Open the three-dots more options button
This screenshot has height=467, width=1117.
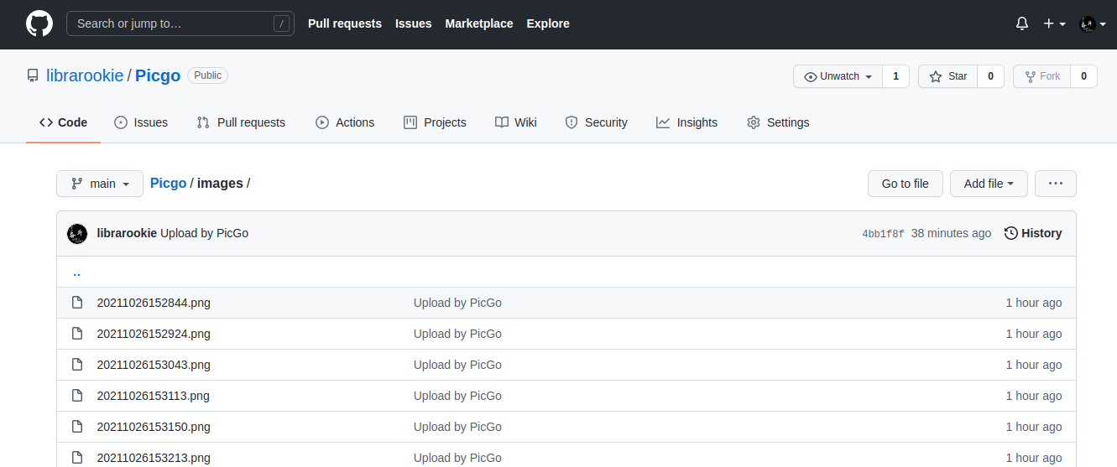click(x=1055, y=184)
